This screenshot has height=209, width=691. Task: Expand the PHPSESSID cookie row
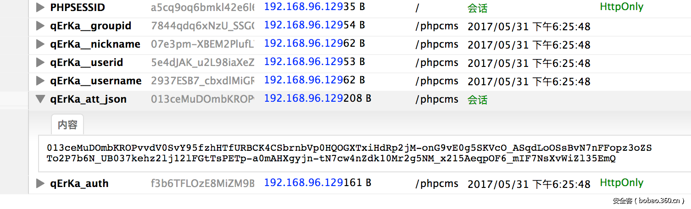click(x=40, y=7)
